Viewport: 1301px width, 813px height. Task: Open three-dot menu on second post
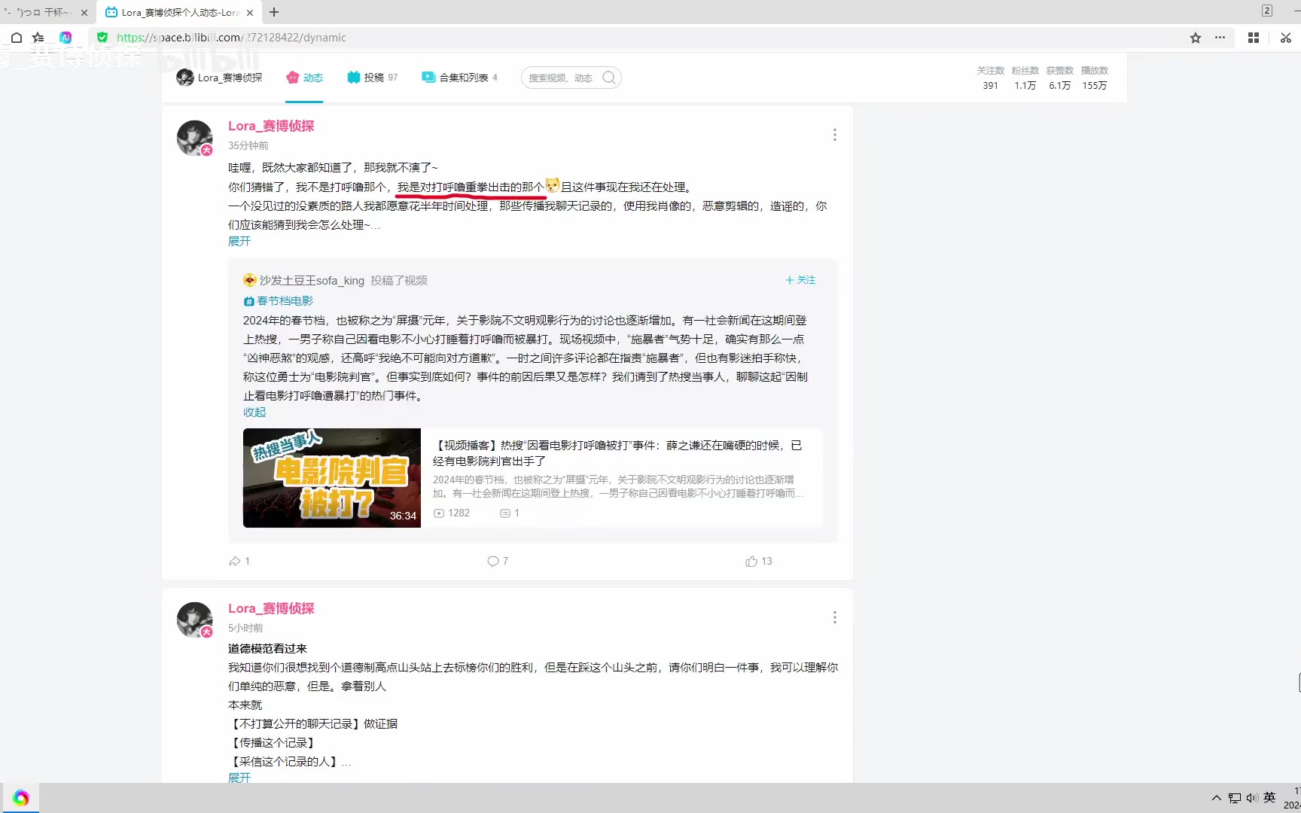click(834, 617)
